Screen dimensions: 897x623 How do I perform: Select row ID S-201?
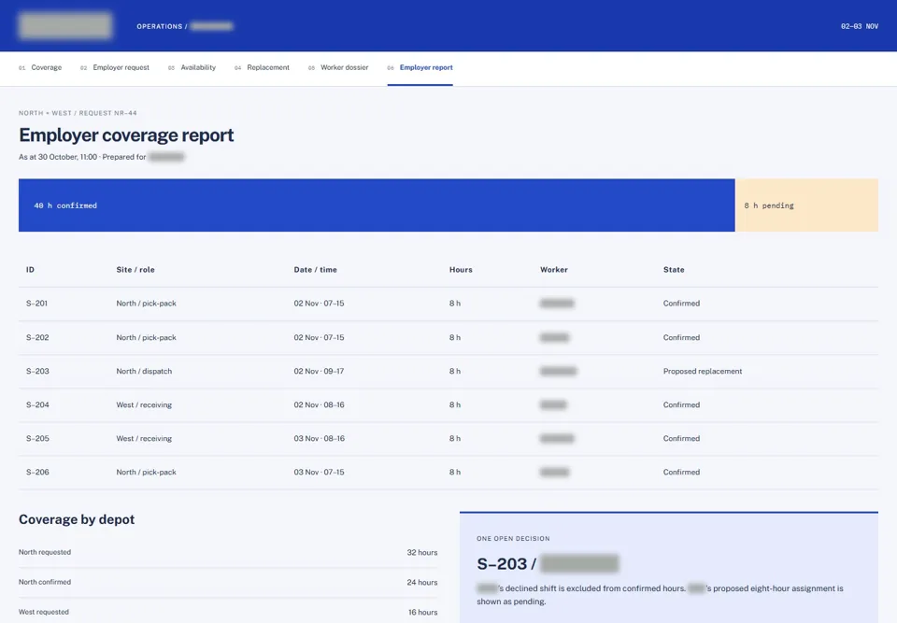[36, 304]
